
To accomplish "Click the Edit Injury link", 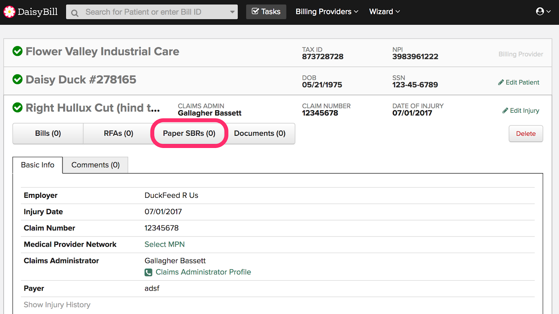I will click(x=521, y=111).
